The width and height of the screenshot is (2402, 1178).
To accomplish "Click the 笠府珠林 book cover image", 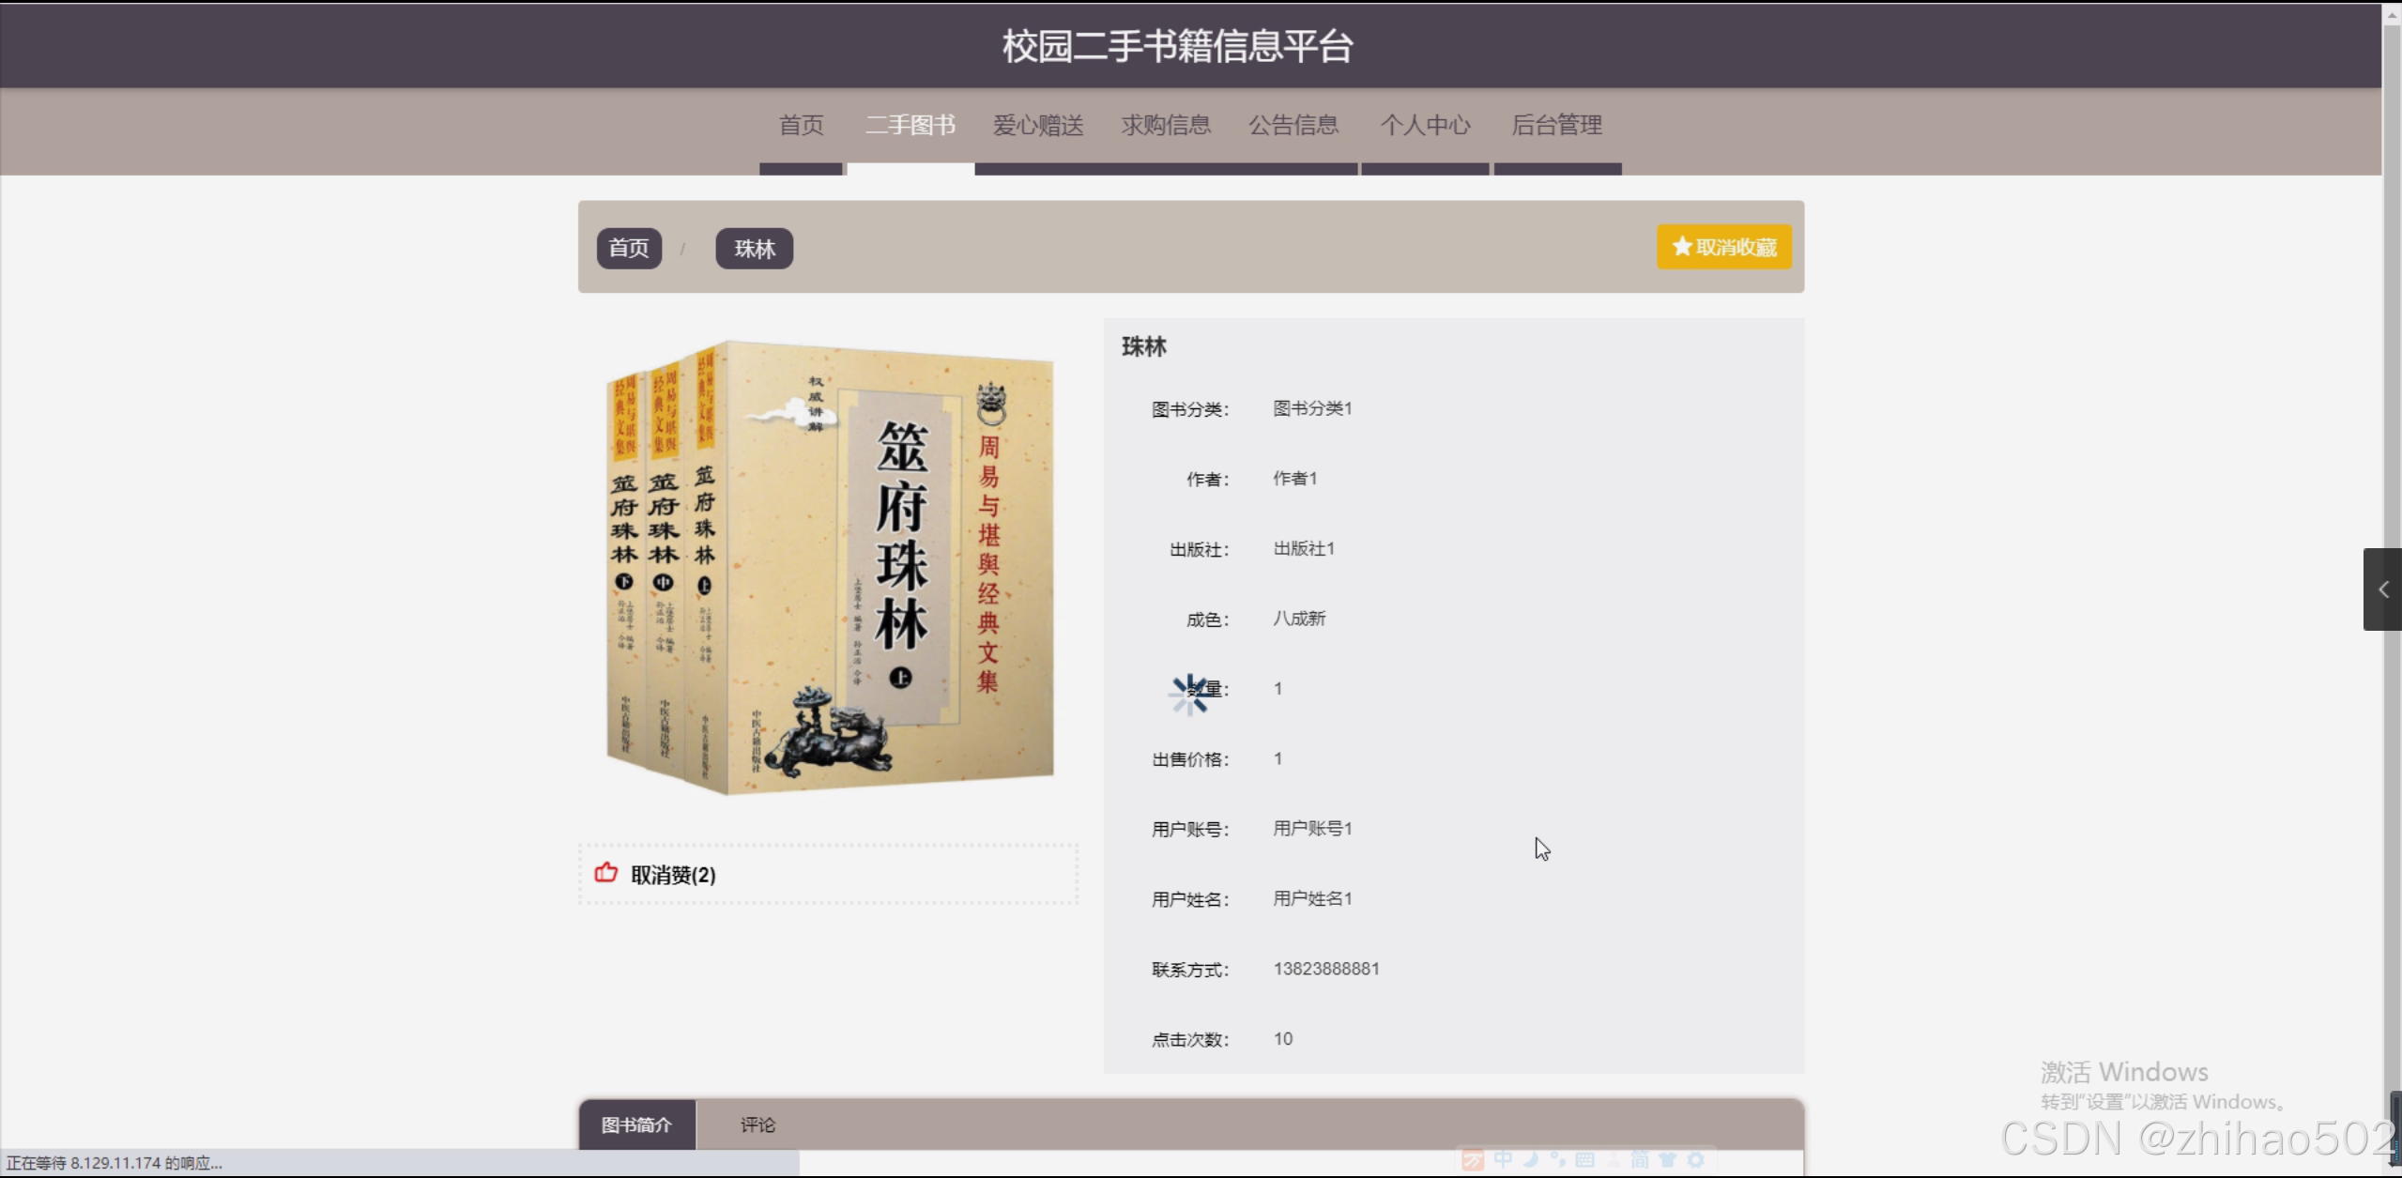I will point(829,571).
